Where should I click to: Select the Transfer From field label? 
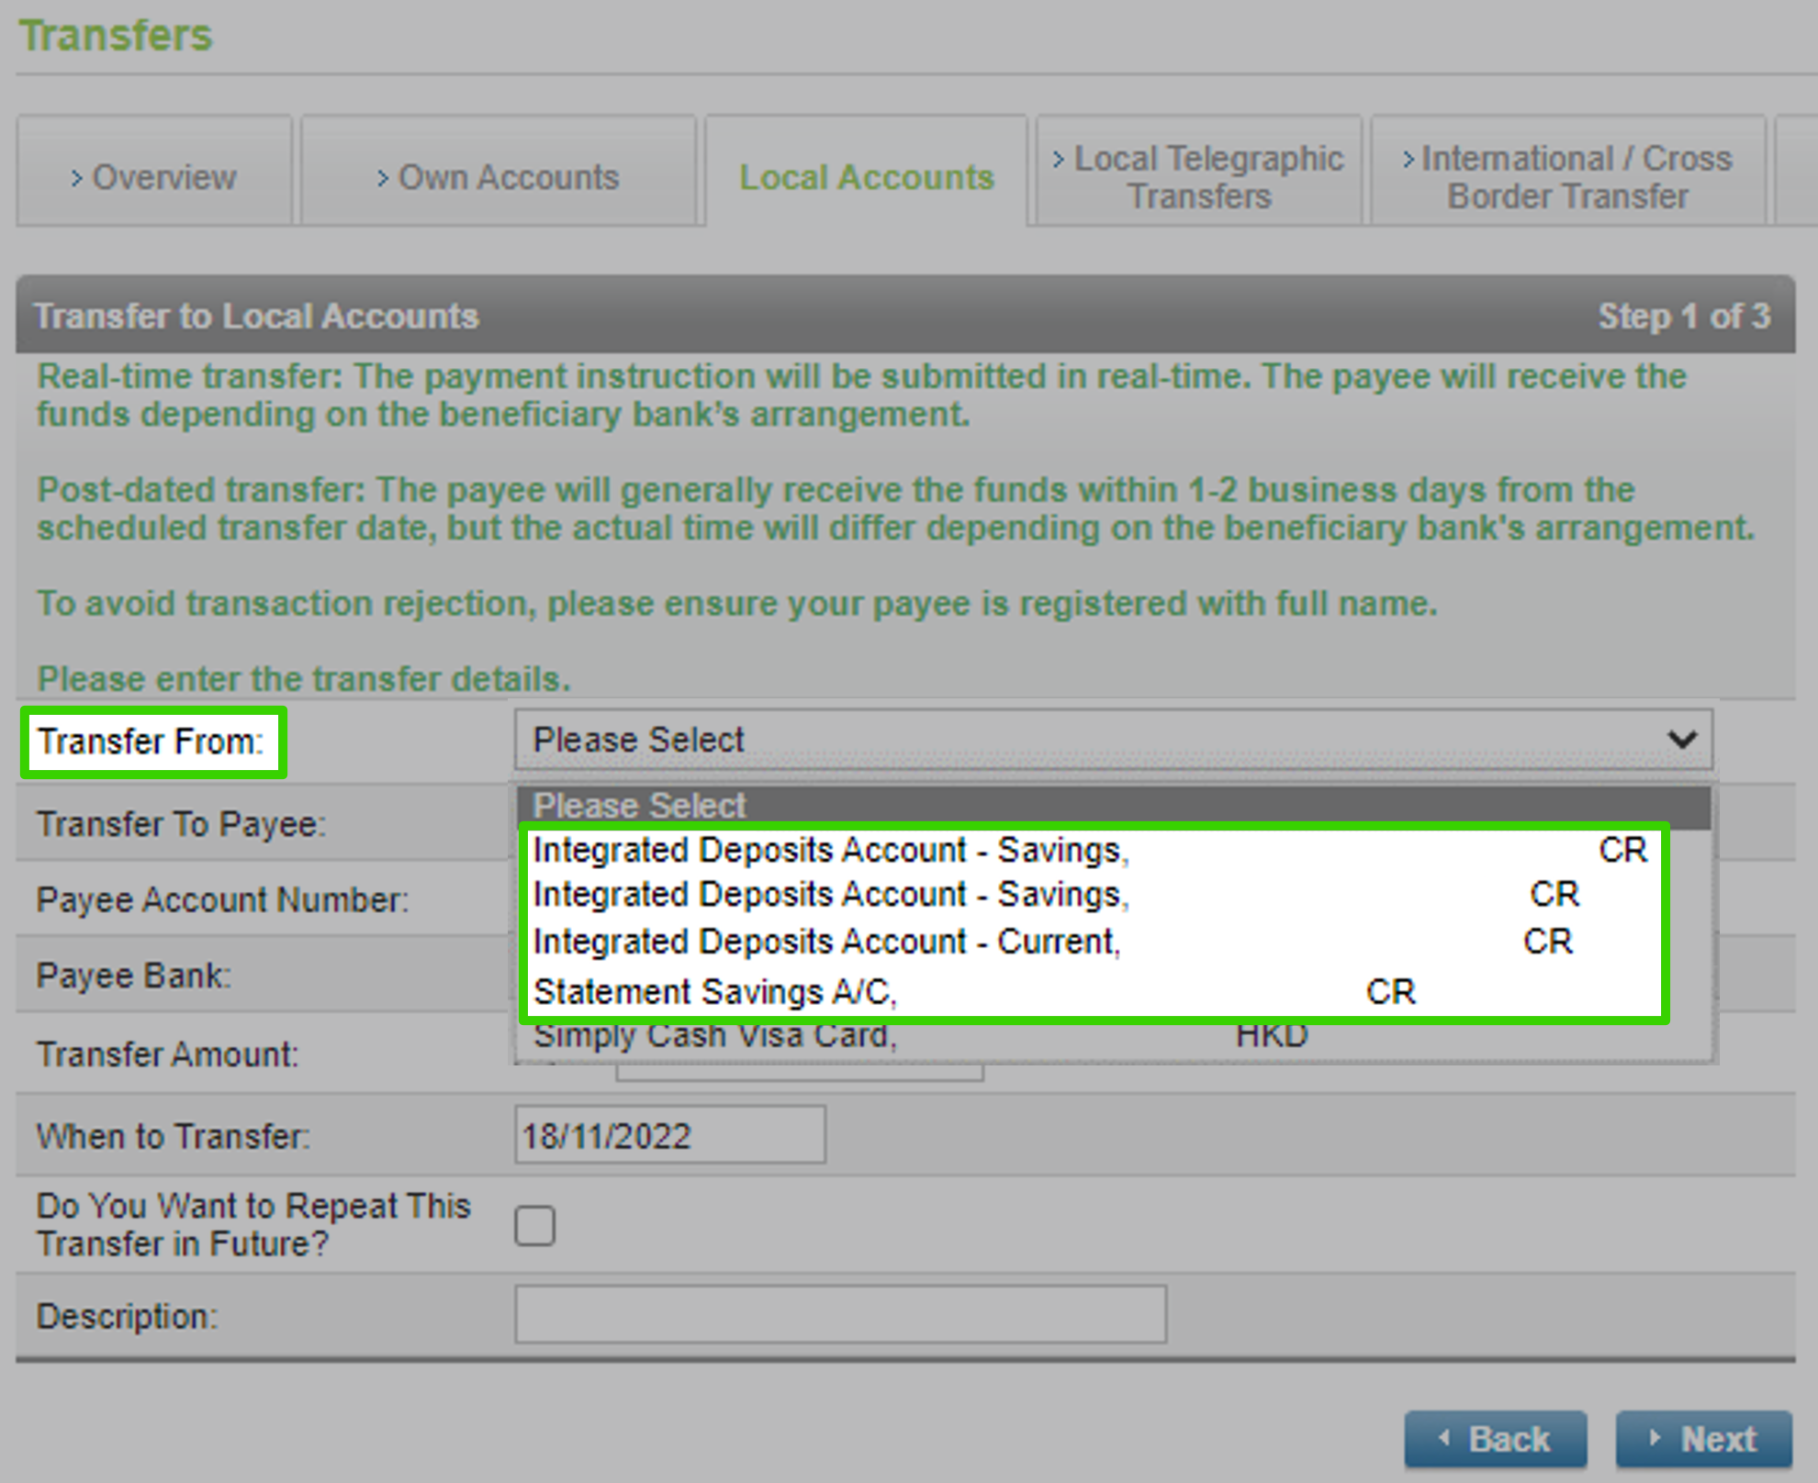[x=151, y=741]
